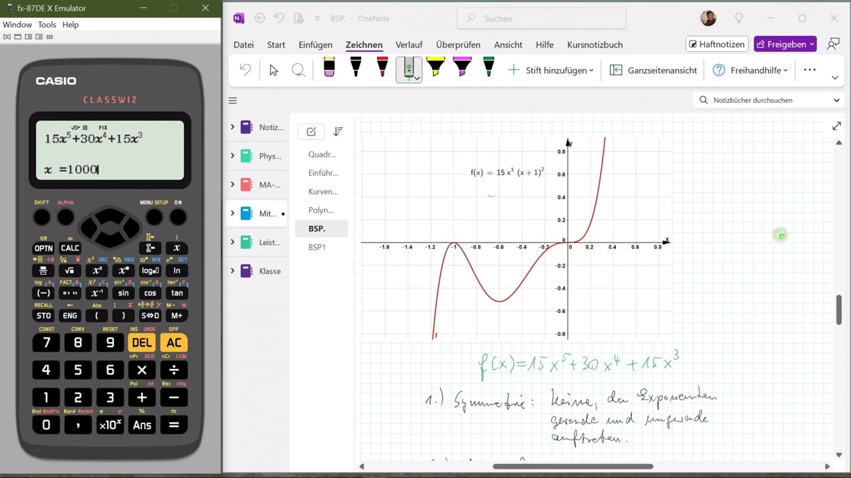Open the user profile picture

(x=708, y=18)
